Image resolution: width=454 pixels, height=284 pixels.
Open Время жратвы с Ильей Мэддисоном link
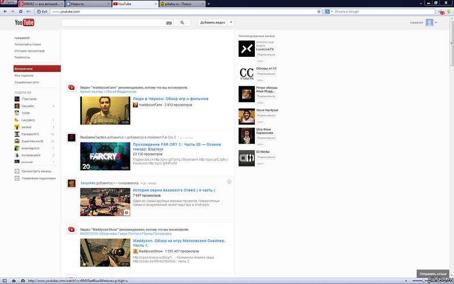tap(108, 91)
